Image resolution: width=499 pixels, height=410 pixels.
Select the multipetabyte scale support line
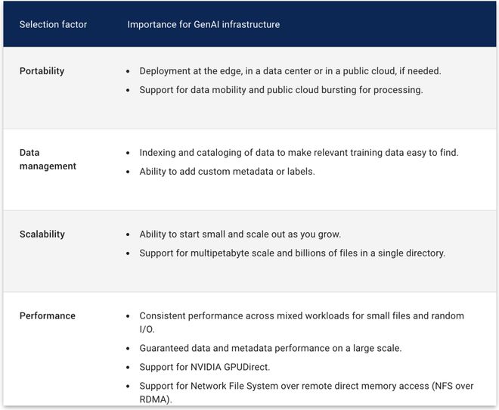[292, 253]
